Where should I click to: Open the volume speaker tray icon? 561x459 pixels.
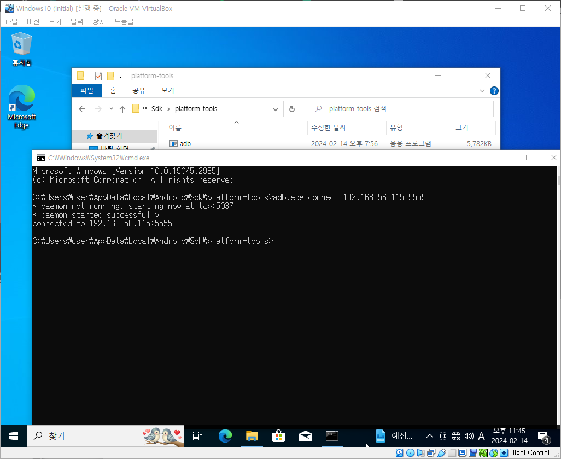[x=469, y=435]
